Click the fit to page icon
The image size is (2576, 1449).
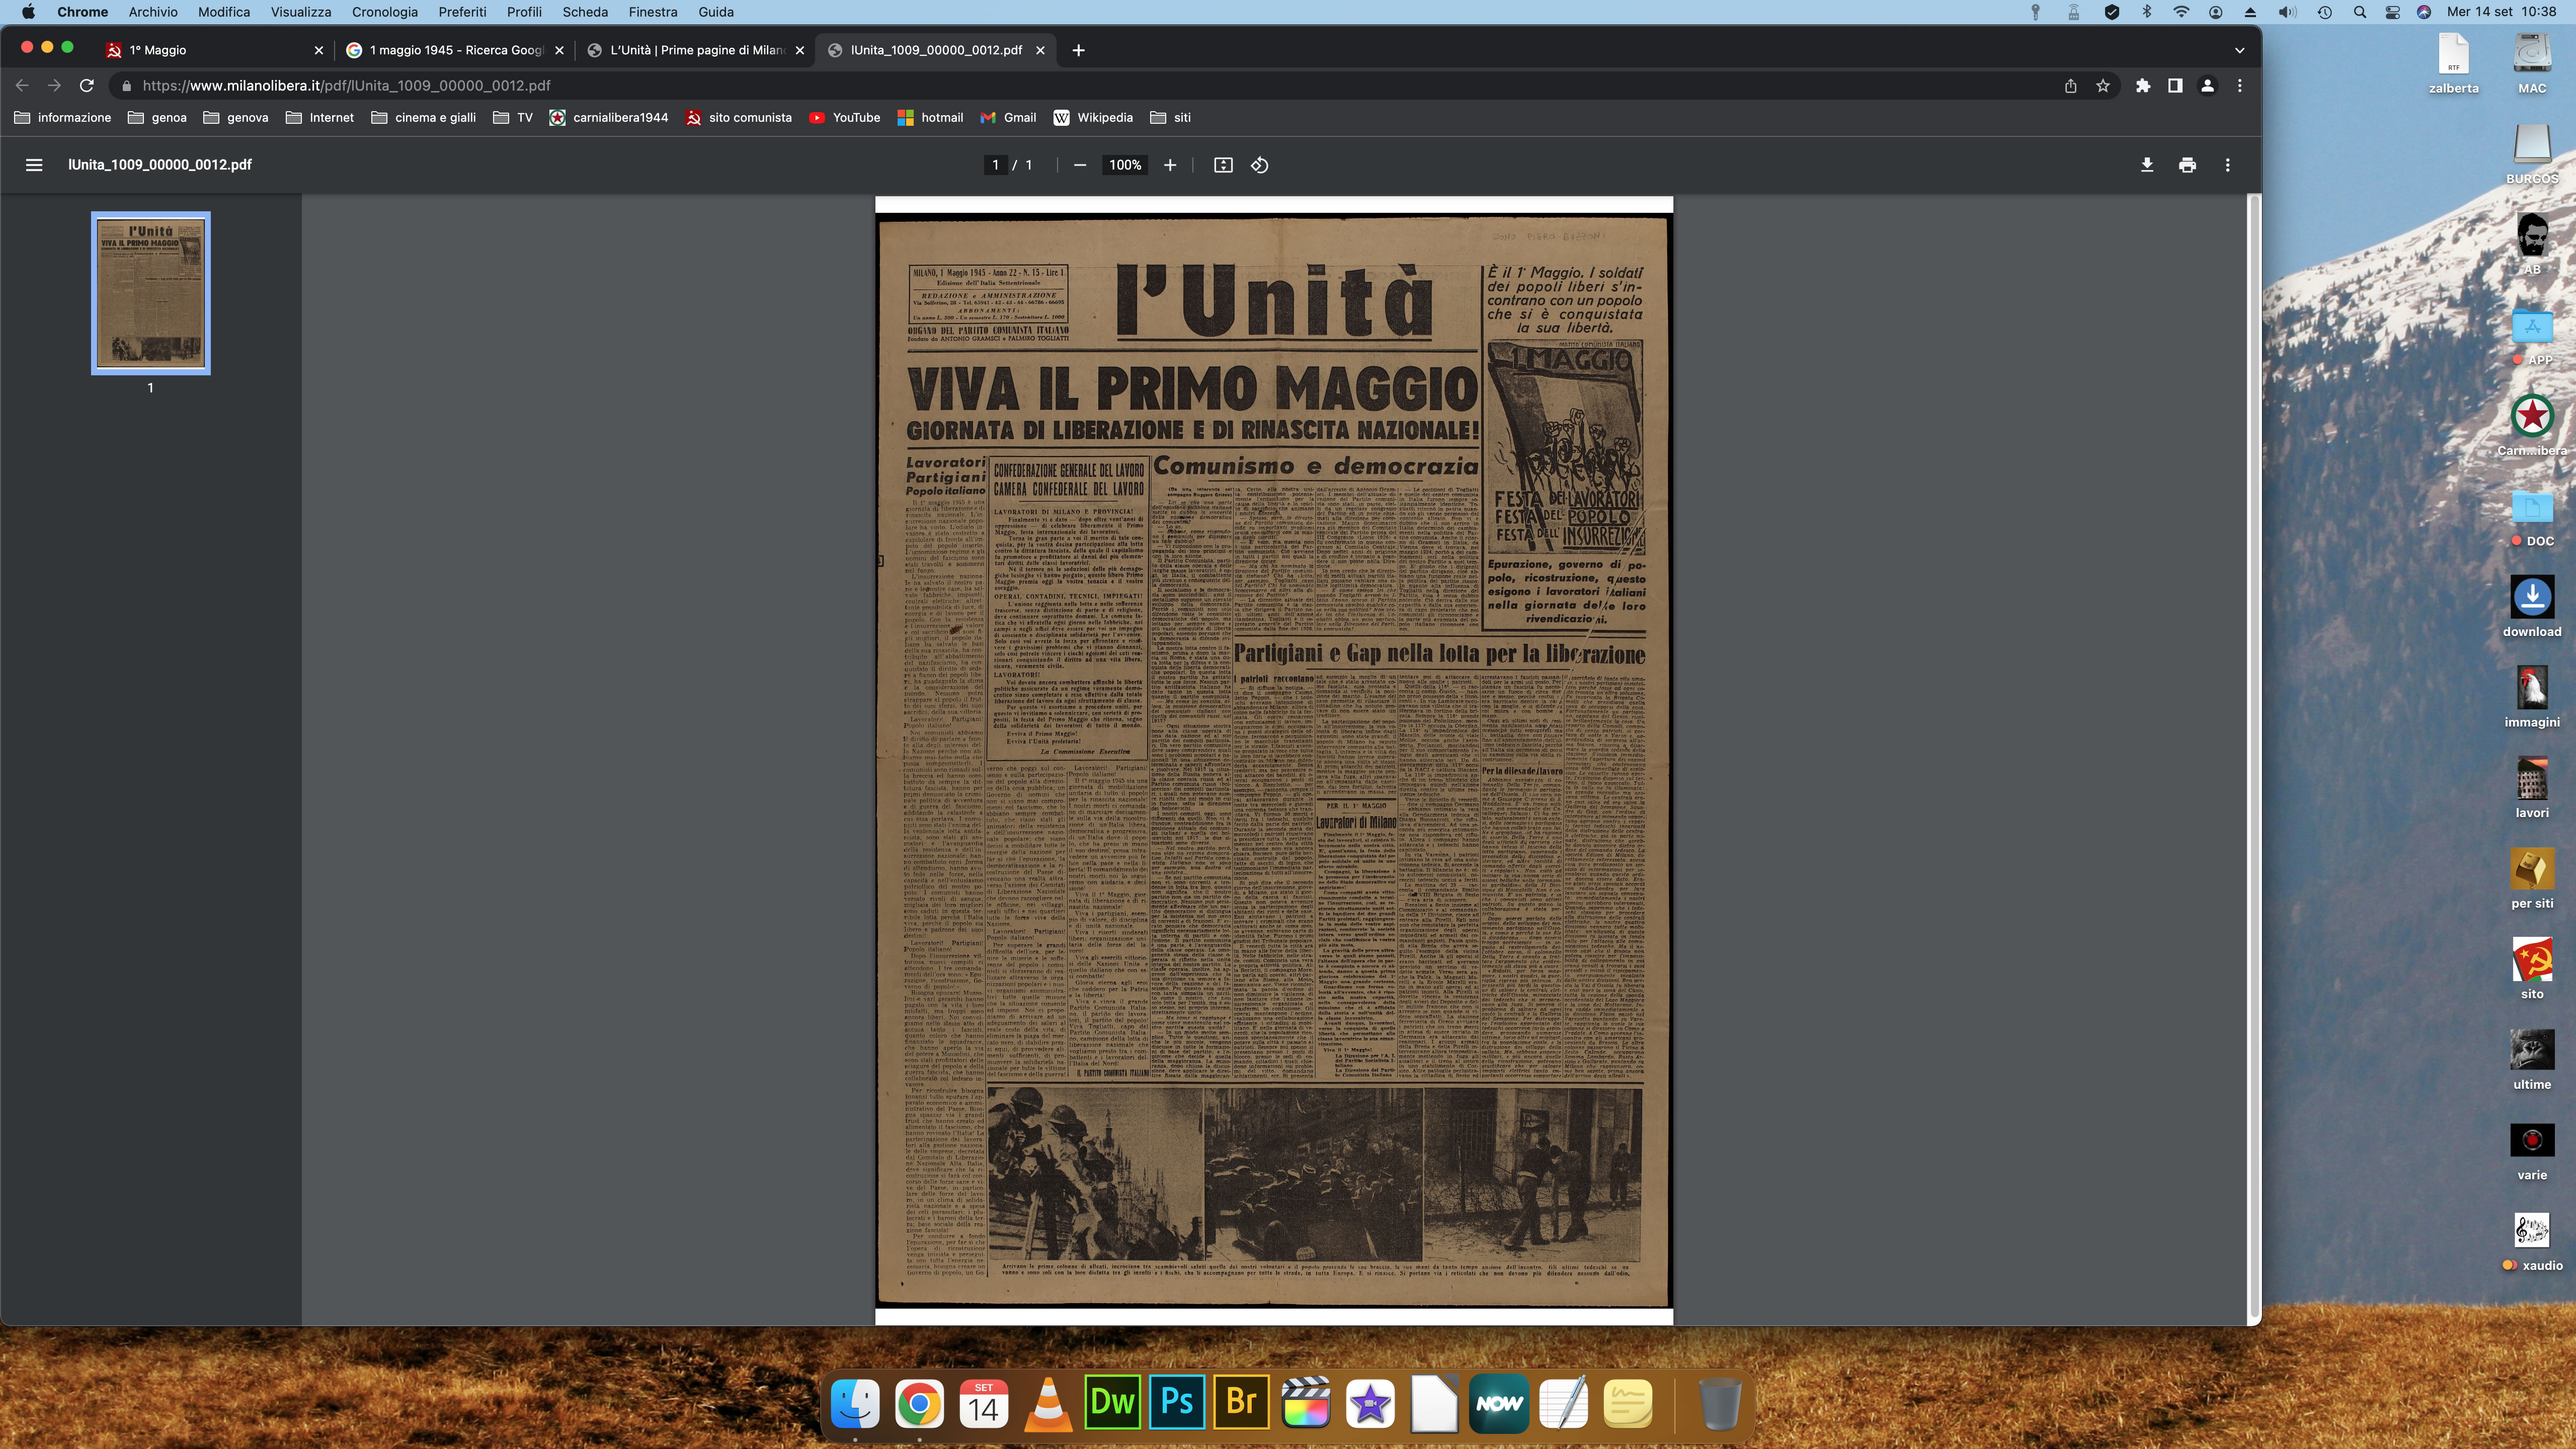[x=1223, y=165]
